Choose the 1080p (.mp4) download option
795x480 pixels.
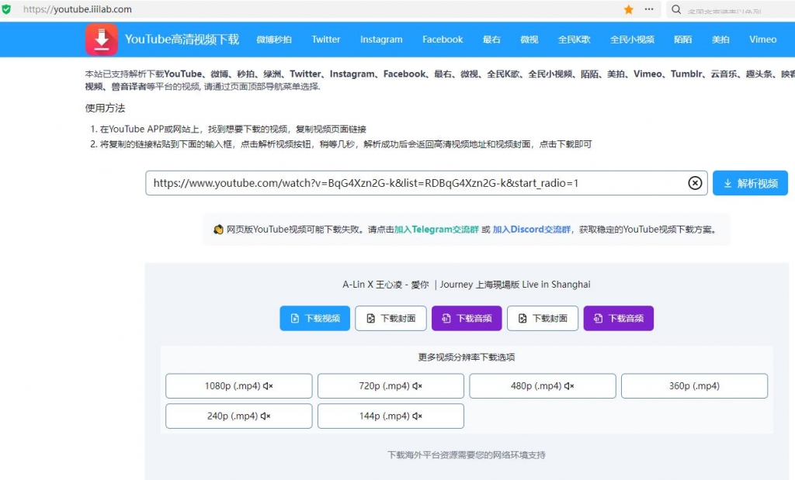239,386
